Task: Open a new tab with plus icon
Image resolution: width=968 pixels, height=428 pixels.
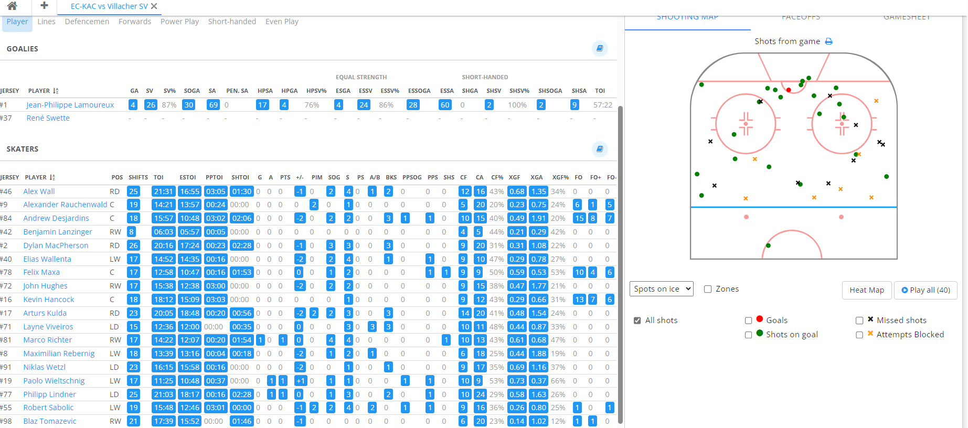Action: [44, 6]
